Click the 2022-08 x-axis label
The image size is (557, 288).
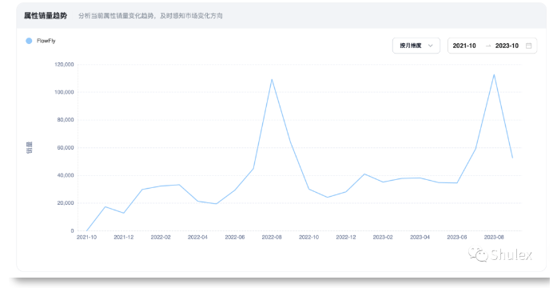pos(272,237)
